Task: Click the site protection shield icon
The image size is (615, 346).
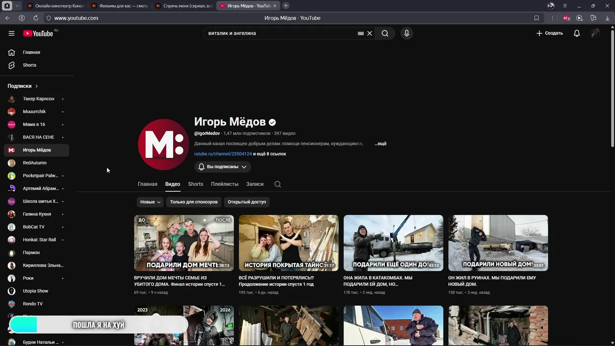Action: (49, 18)
